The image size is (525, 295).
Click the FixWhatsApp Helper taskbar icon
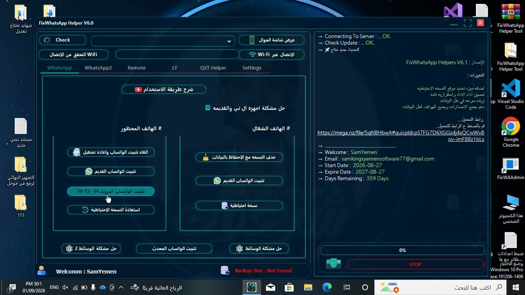point(251,288)
